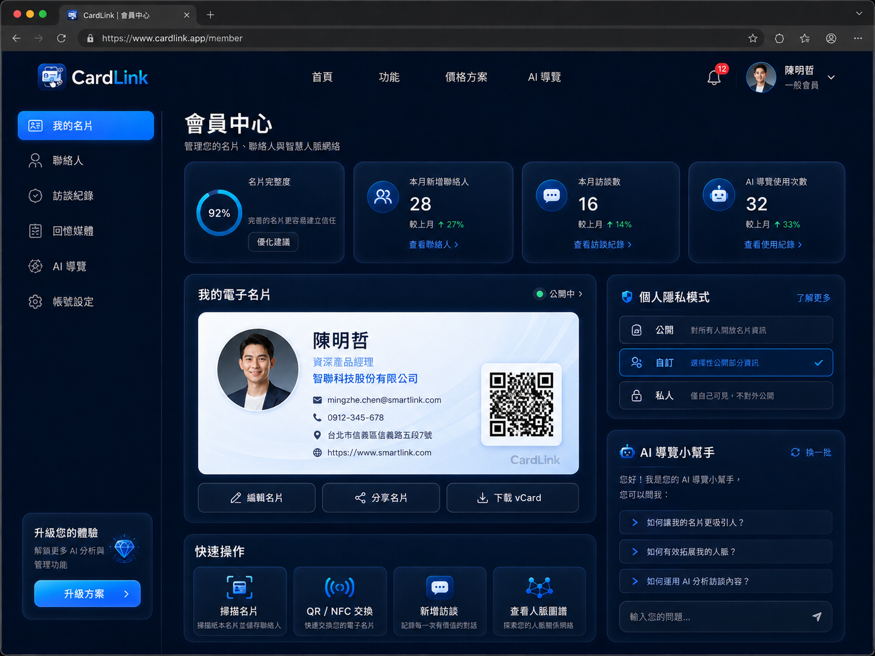
Task: Open the notifications bell
Action: [714, 77]
